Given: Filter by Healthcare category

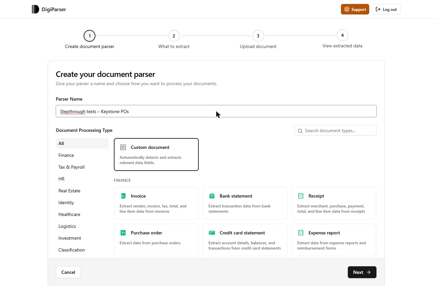Looking at the screenshot, I should pyautogui.click(x=82, y=214).
